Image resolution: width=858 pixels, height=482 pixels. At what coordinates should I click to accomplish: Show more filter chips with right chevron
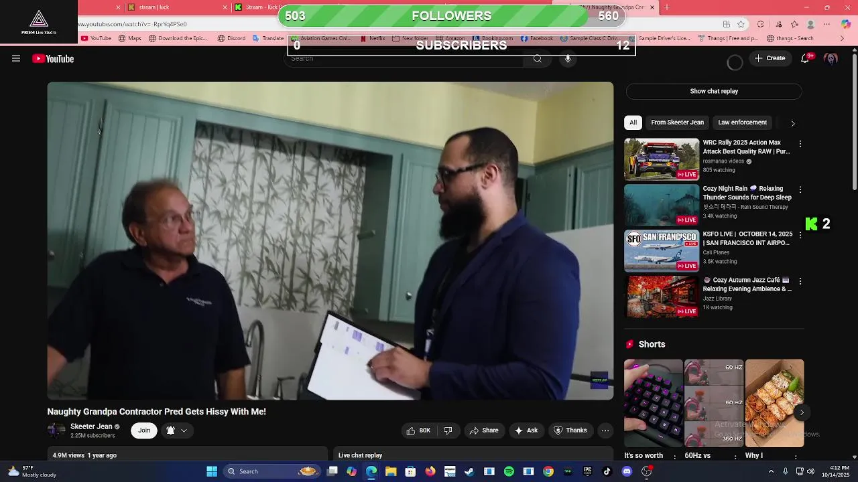(x=793, y=123)
